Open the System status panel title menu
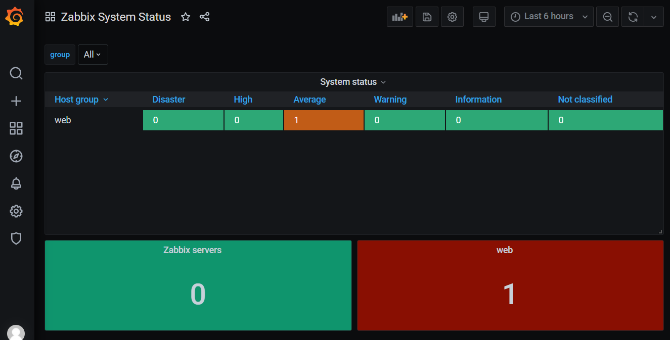Viewport: 670px width, 340px height. coord(353,82)
